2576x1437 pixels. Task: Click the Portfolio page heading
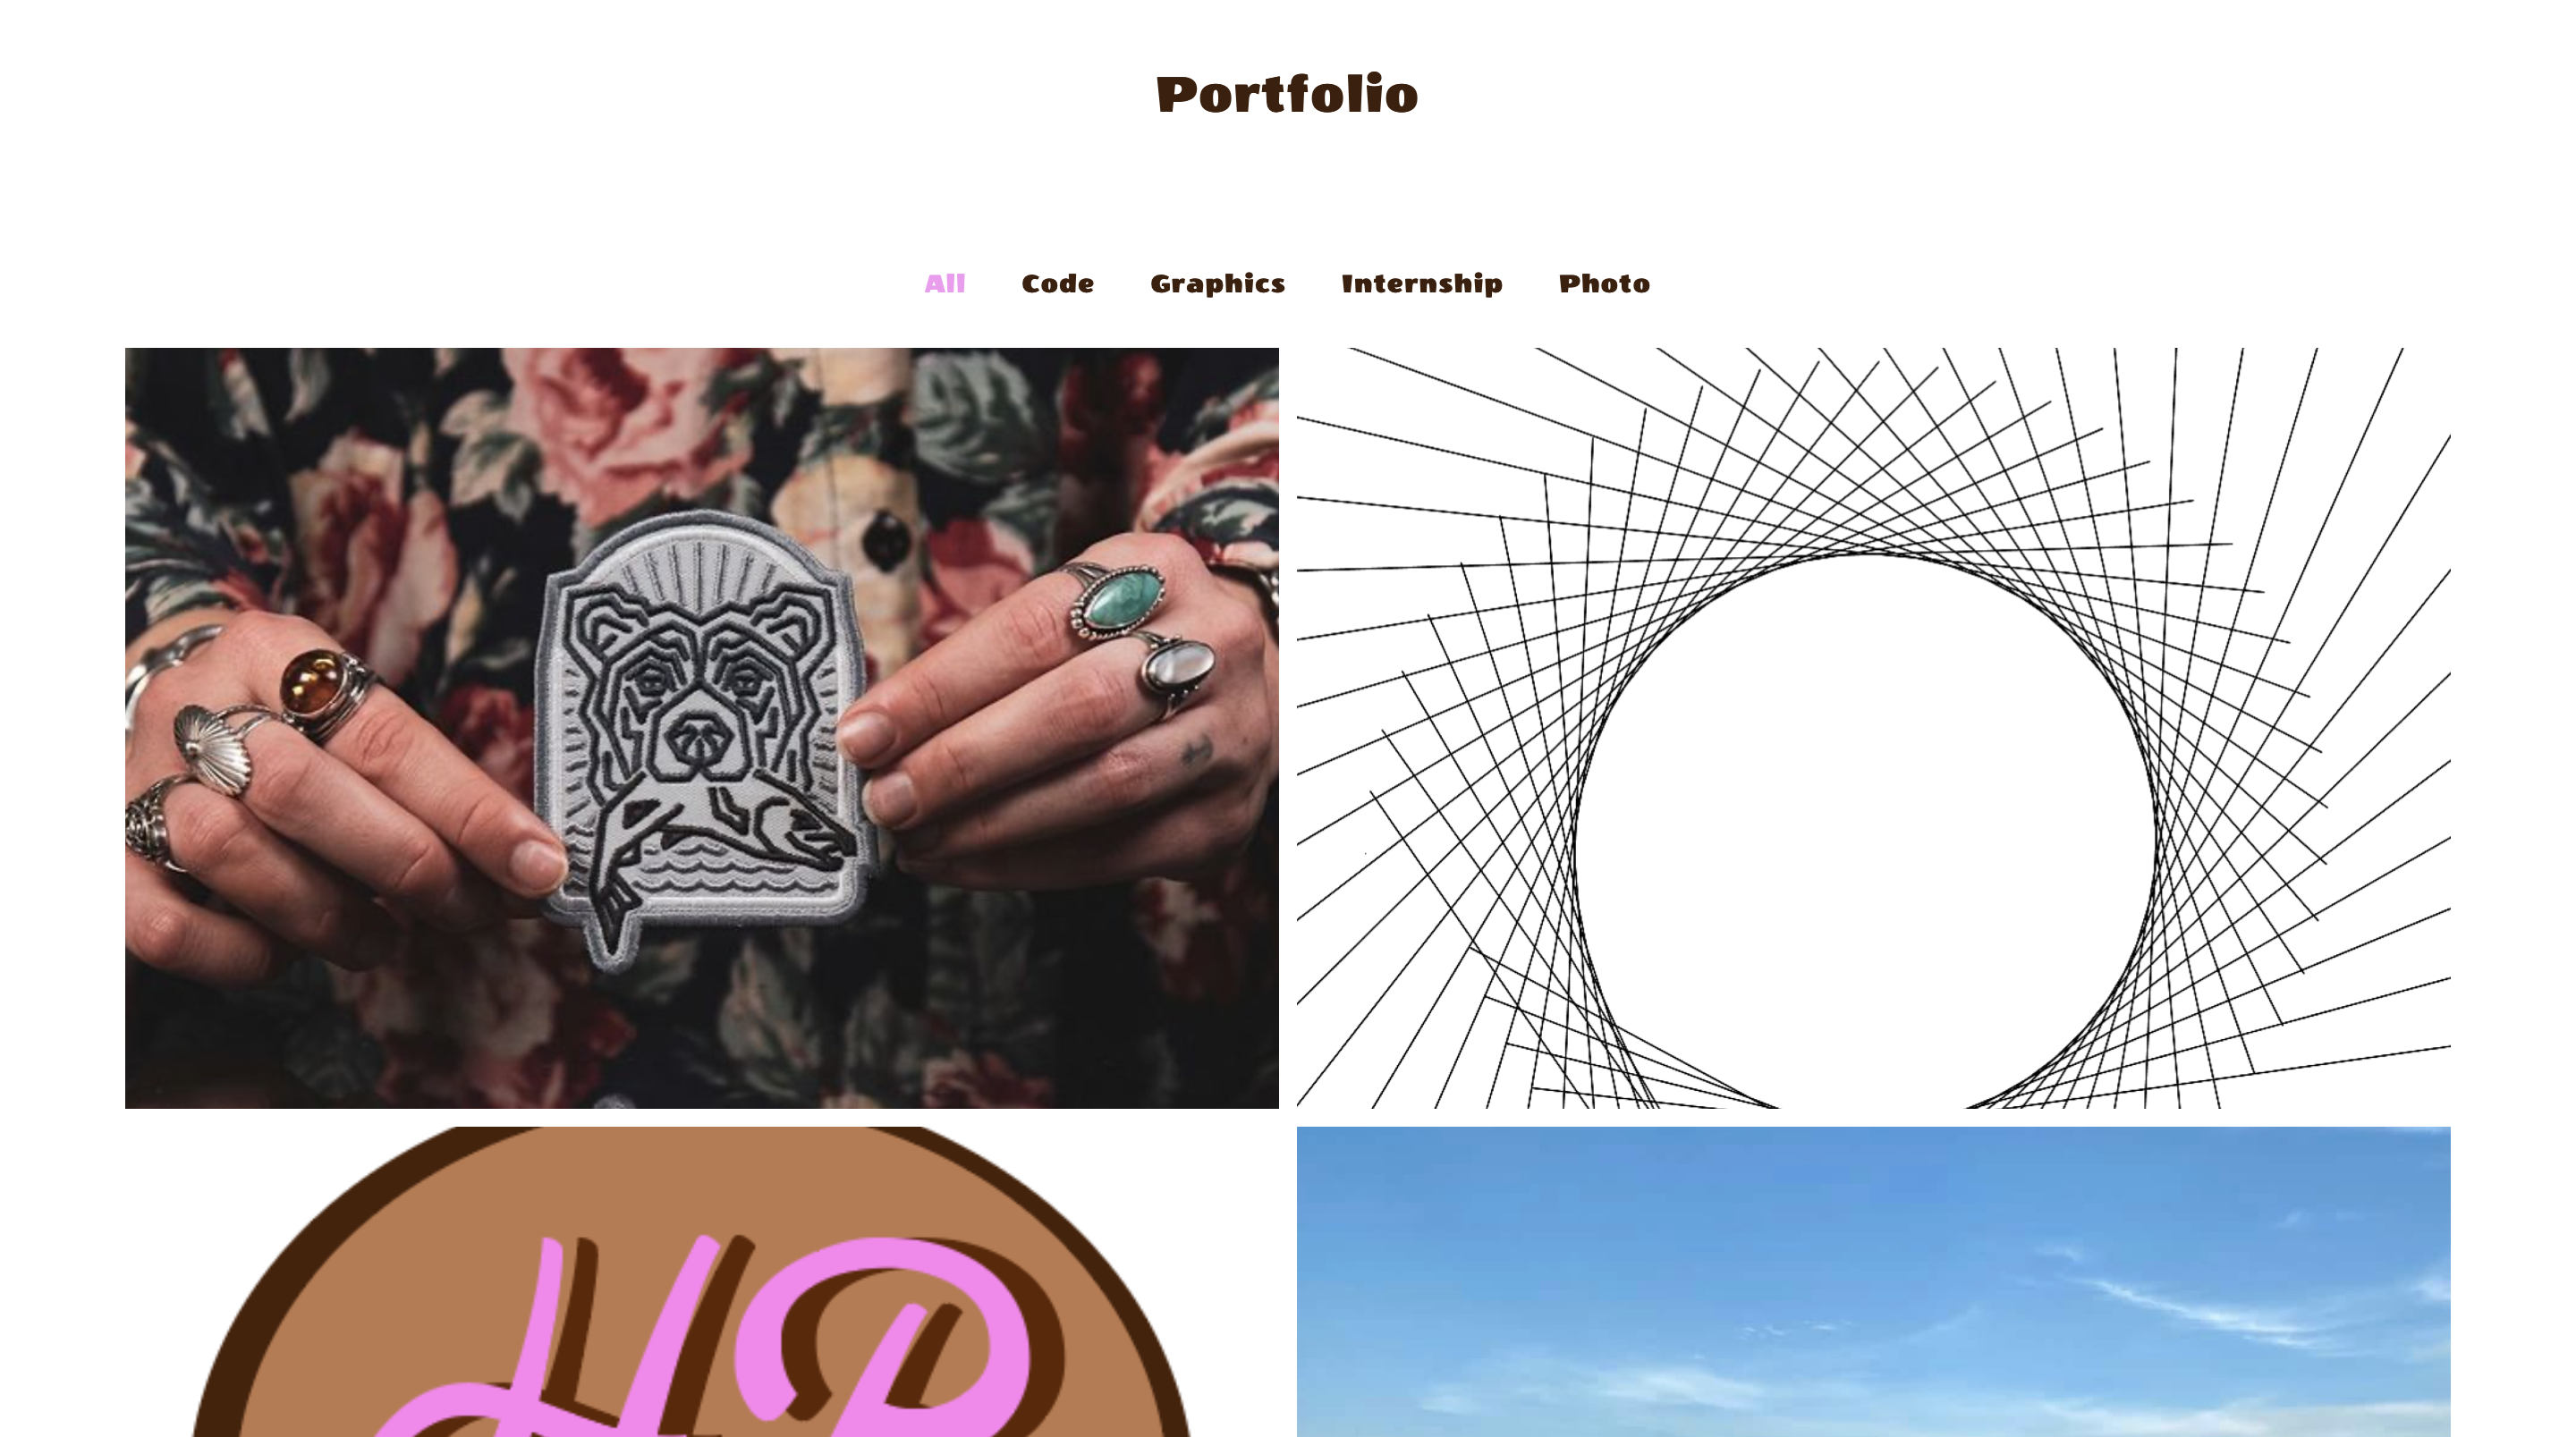coord(1287,94)
